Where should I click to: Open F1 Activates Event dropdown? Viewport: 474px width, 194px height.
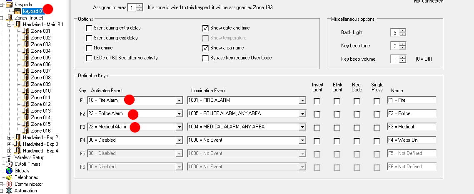click(x=179, y=101)
